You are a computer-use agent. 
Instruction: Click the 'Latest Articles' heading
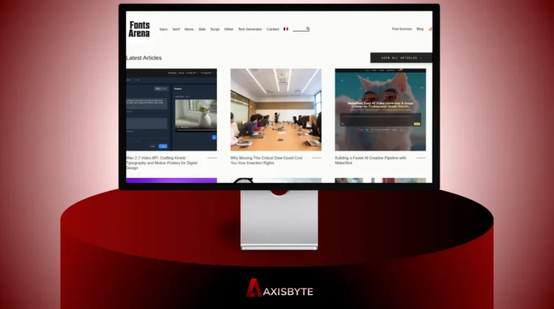point(144,58)
